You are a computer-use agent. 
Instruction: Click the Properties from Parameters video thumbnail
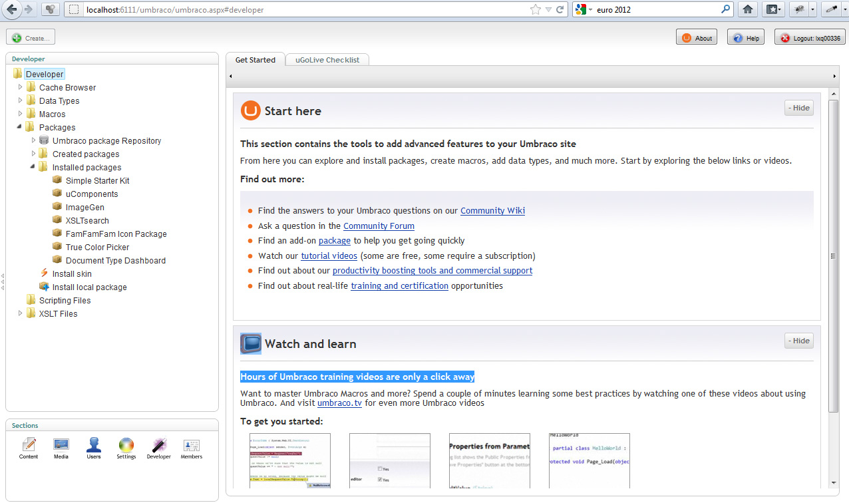click(489, 460)
